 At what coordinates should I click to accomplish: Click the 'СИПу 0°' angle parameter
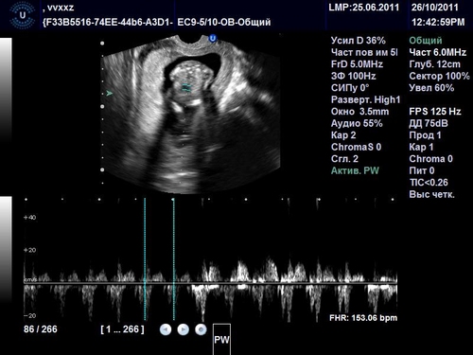pyautogui.click(x=350, y=88)
